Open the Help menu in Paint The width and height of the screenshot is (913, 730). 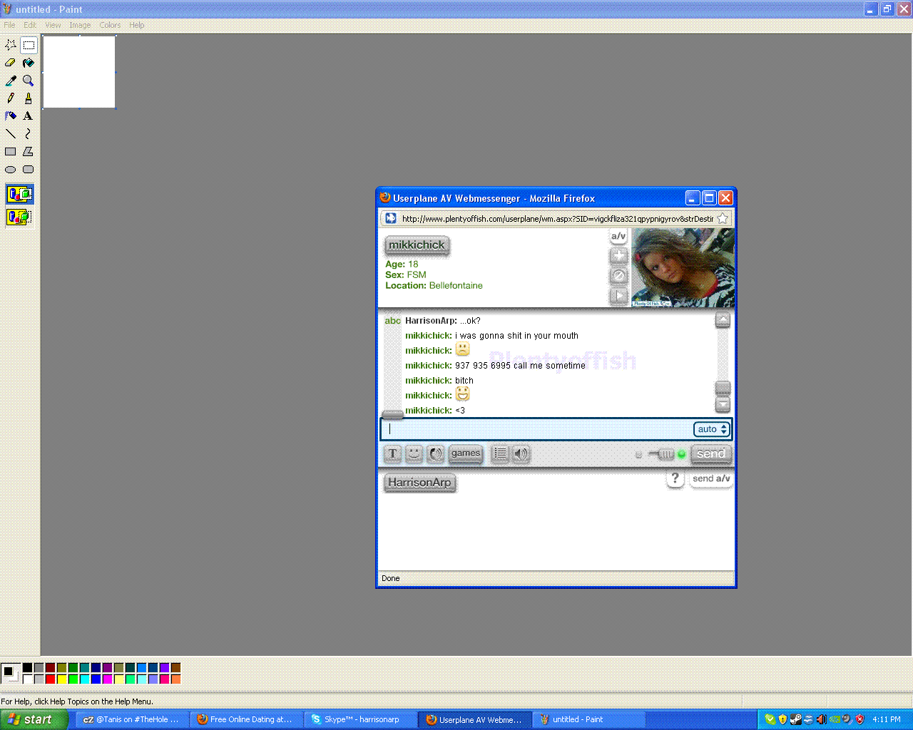point(136,25)
